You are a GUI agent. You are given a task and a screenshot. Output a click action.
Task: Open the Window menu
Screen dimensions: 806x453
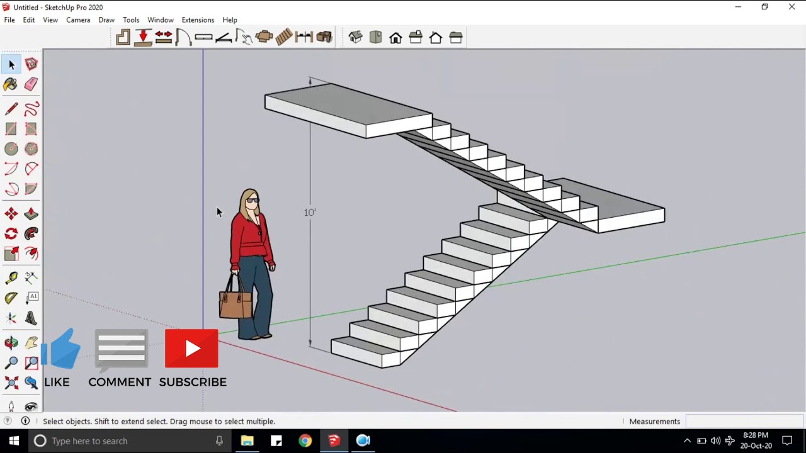click(x=161, y=20)
